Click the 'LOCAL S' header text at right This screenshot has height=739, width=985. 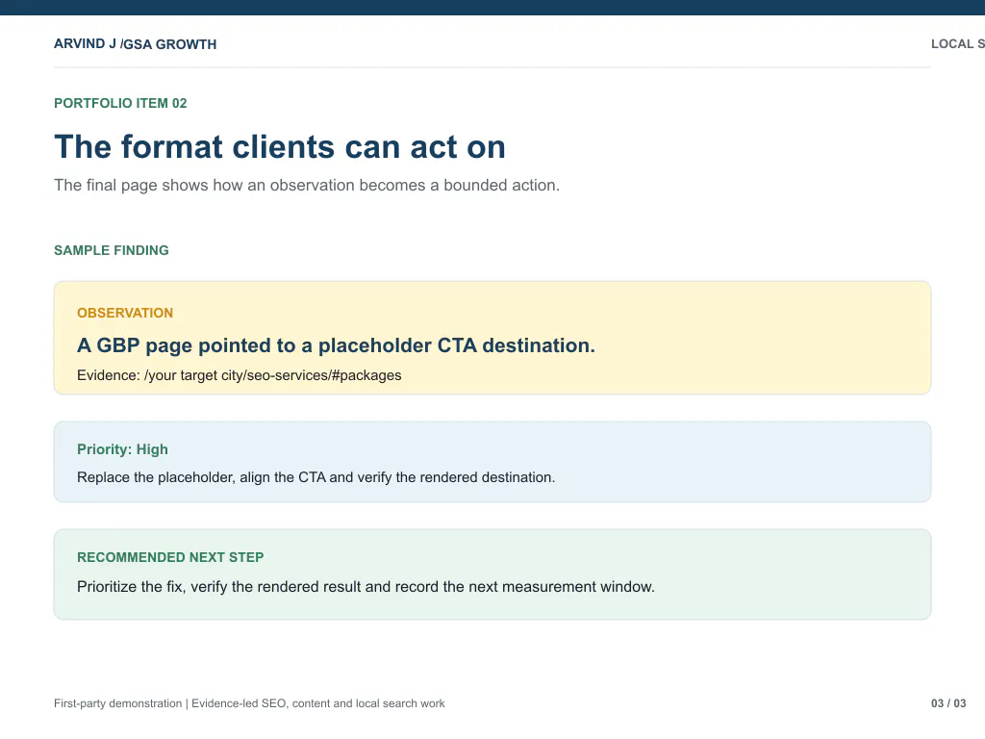coord(958,44)
